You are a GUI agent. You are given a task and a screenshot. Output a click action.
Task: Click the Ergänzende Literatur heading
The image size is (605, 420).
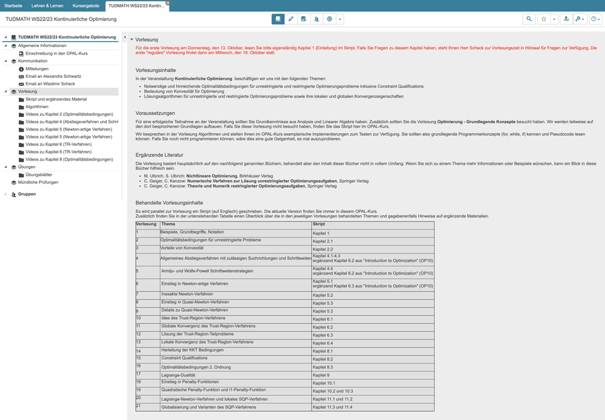coord(159,155)
